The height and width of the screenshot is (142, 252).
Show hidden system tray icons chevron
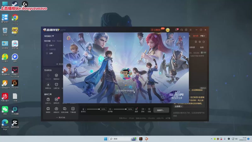click(x=211, y=139)
